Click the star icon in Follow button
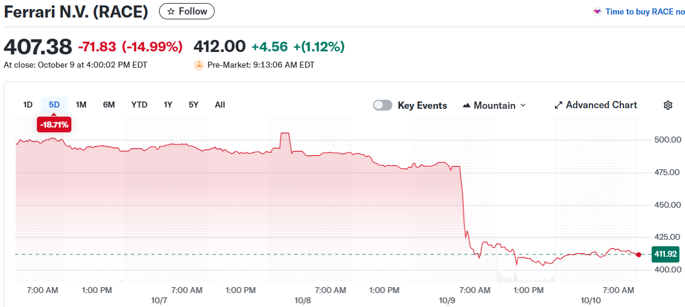 pos(171,11)
